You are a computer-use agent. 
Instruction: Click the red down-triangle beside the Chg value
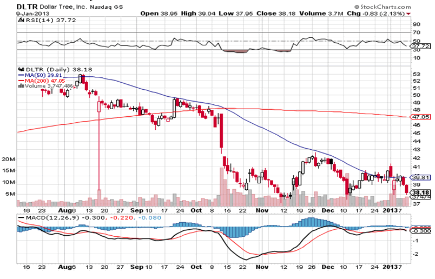point(408,14)
